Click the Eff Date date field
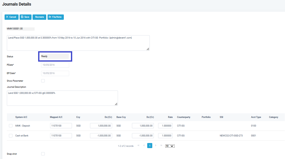 point(55,73)
